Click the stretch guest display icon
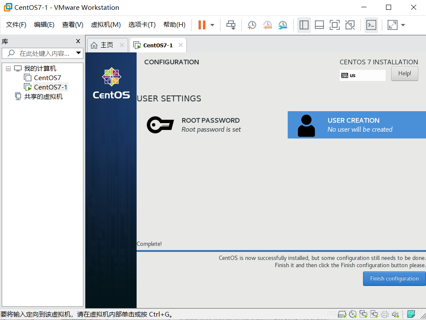426x320 pixels. tap(392, 25)
